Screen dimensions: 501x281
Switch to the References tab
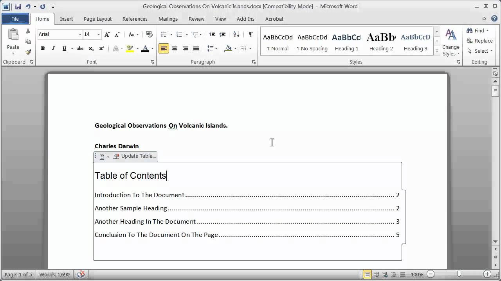coord(135,19)
